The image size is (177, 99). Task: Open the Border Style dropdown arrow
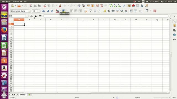tap(150, 11)
